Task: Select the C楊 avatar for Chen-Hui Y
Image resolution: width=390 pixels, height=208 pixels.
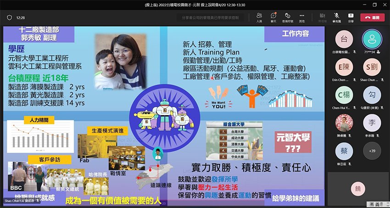Action: pyautogui.click(x=344, y=95)
